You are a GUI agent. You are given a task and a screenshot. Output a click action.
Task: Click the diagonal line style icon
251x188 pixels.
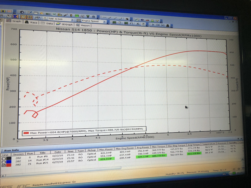tap(115, 18)
